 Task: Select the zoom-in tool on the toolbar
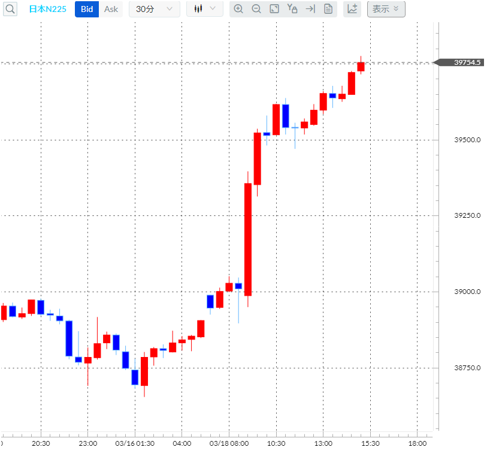[x=239, y=9]
